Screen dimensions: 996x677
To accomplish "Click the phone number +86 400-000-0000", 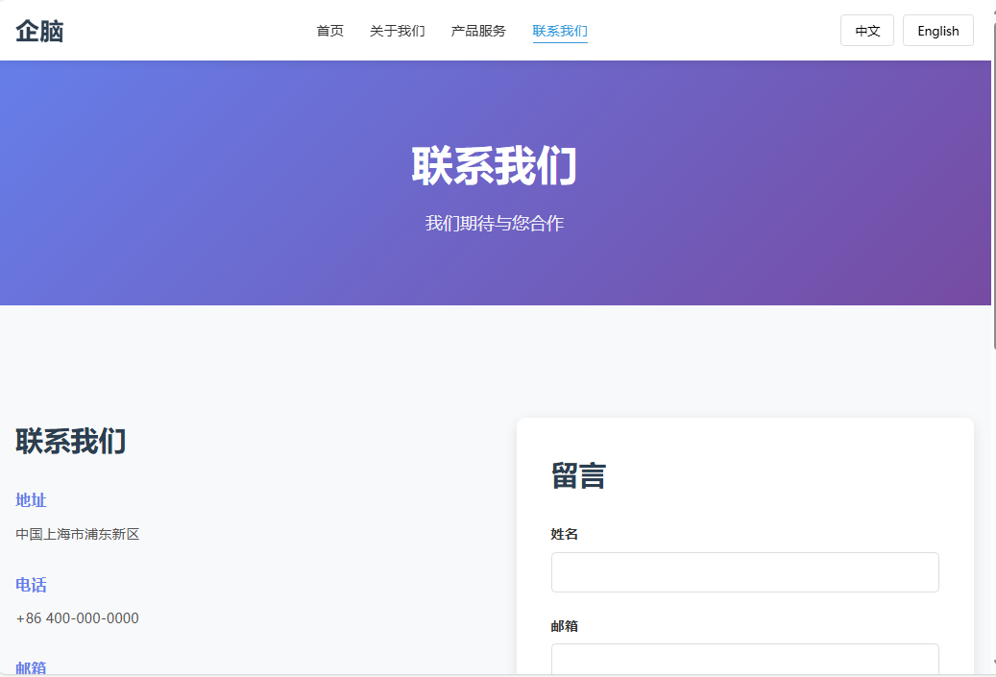I will [x=78, y=618].
